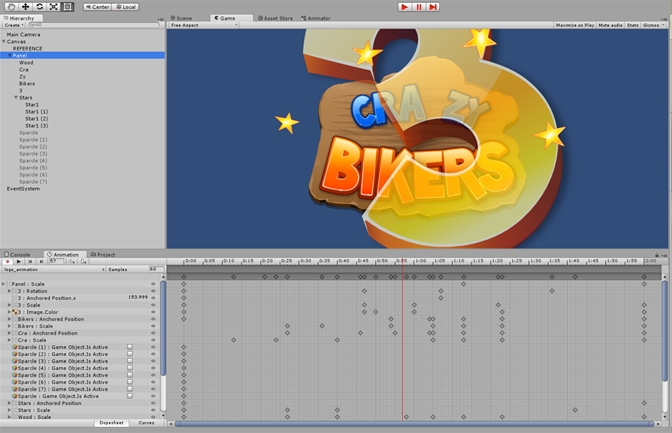This screenshot has height=433, width=672.
Task: Enable animation recording mode
Action: tap(7, 262)
